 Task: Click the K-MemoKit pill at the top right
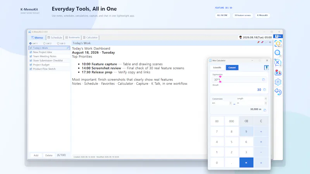262,15
